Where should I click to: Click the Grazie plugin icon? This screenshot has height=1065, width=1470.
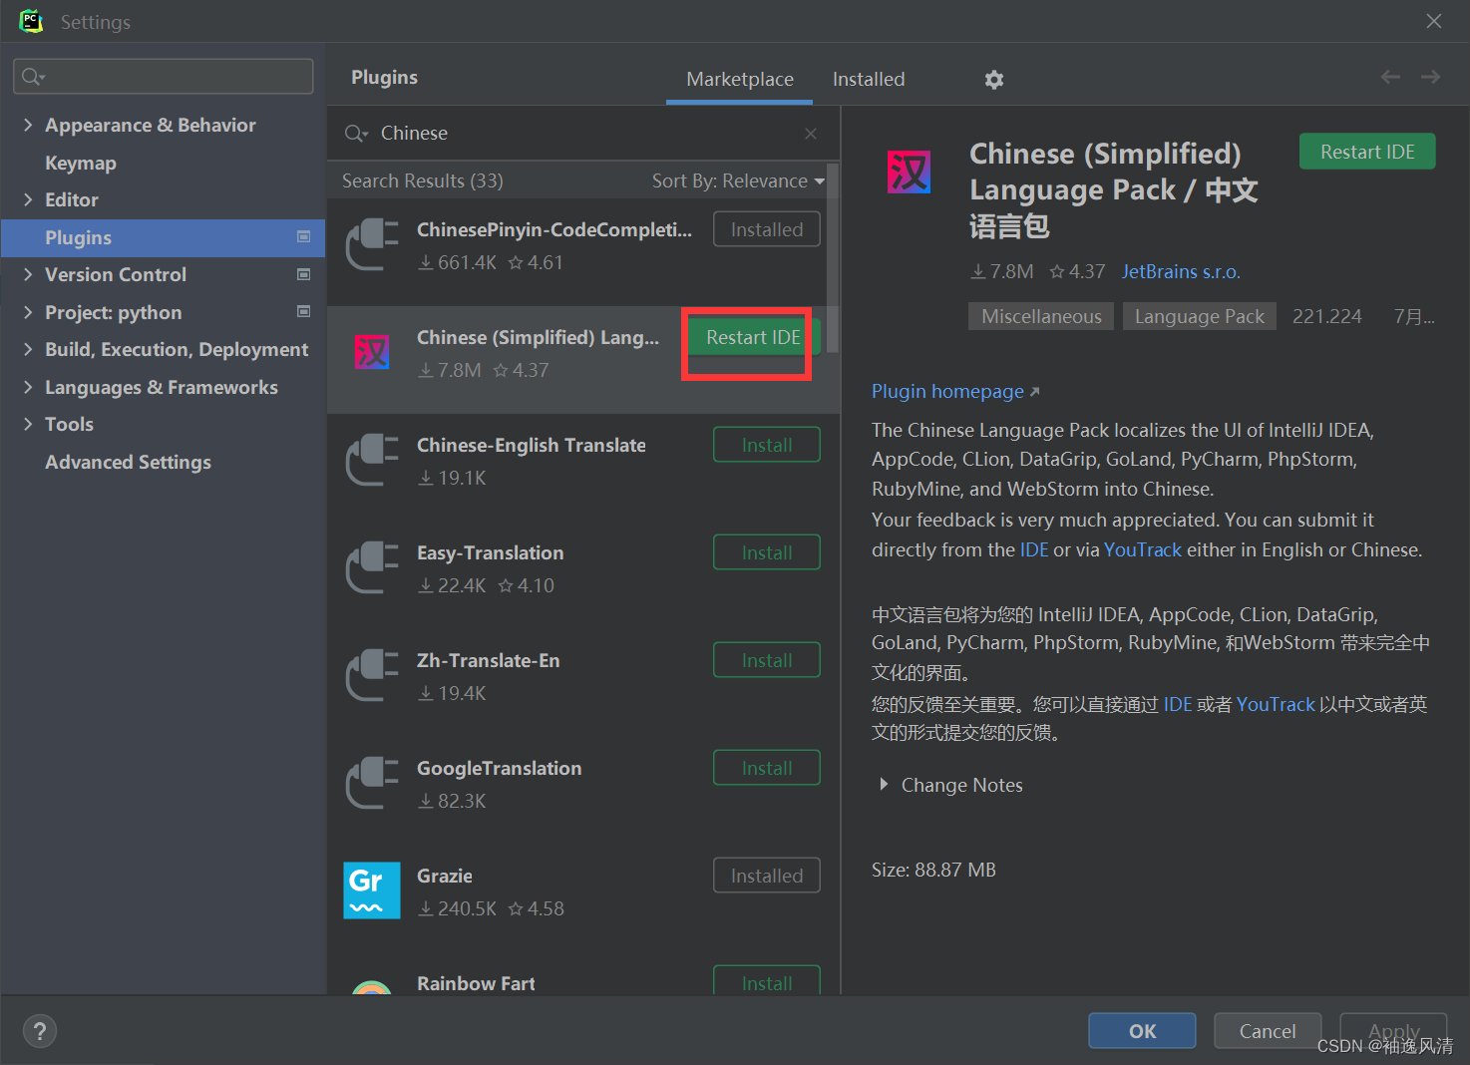click(372, 890)
